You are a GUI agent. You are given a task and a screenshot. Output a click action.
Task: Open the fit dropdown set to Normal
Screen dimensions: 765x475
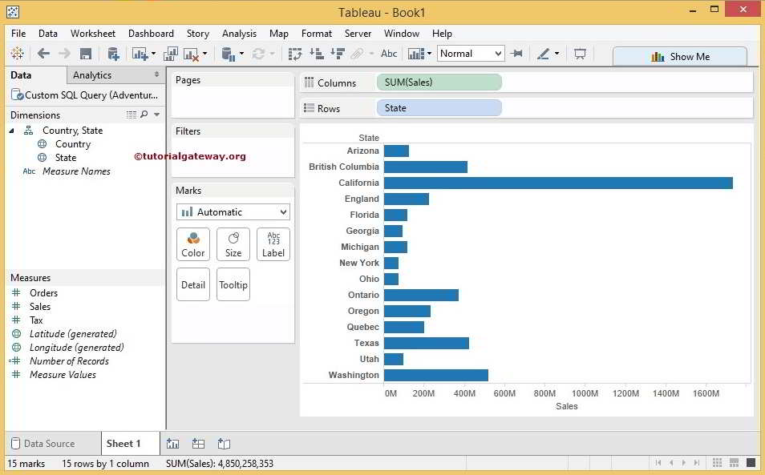[x=470, y=53]
